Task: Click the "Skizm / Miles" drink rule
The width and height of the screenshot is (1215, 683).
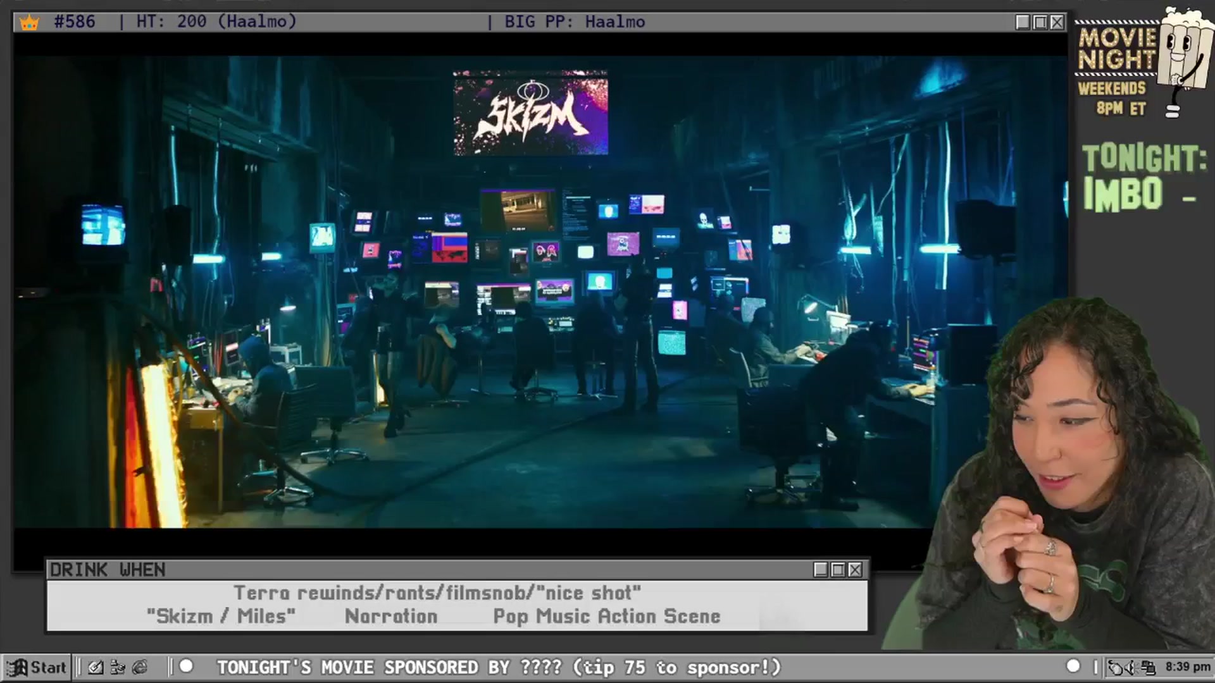Action: coord(221,617)
